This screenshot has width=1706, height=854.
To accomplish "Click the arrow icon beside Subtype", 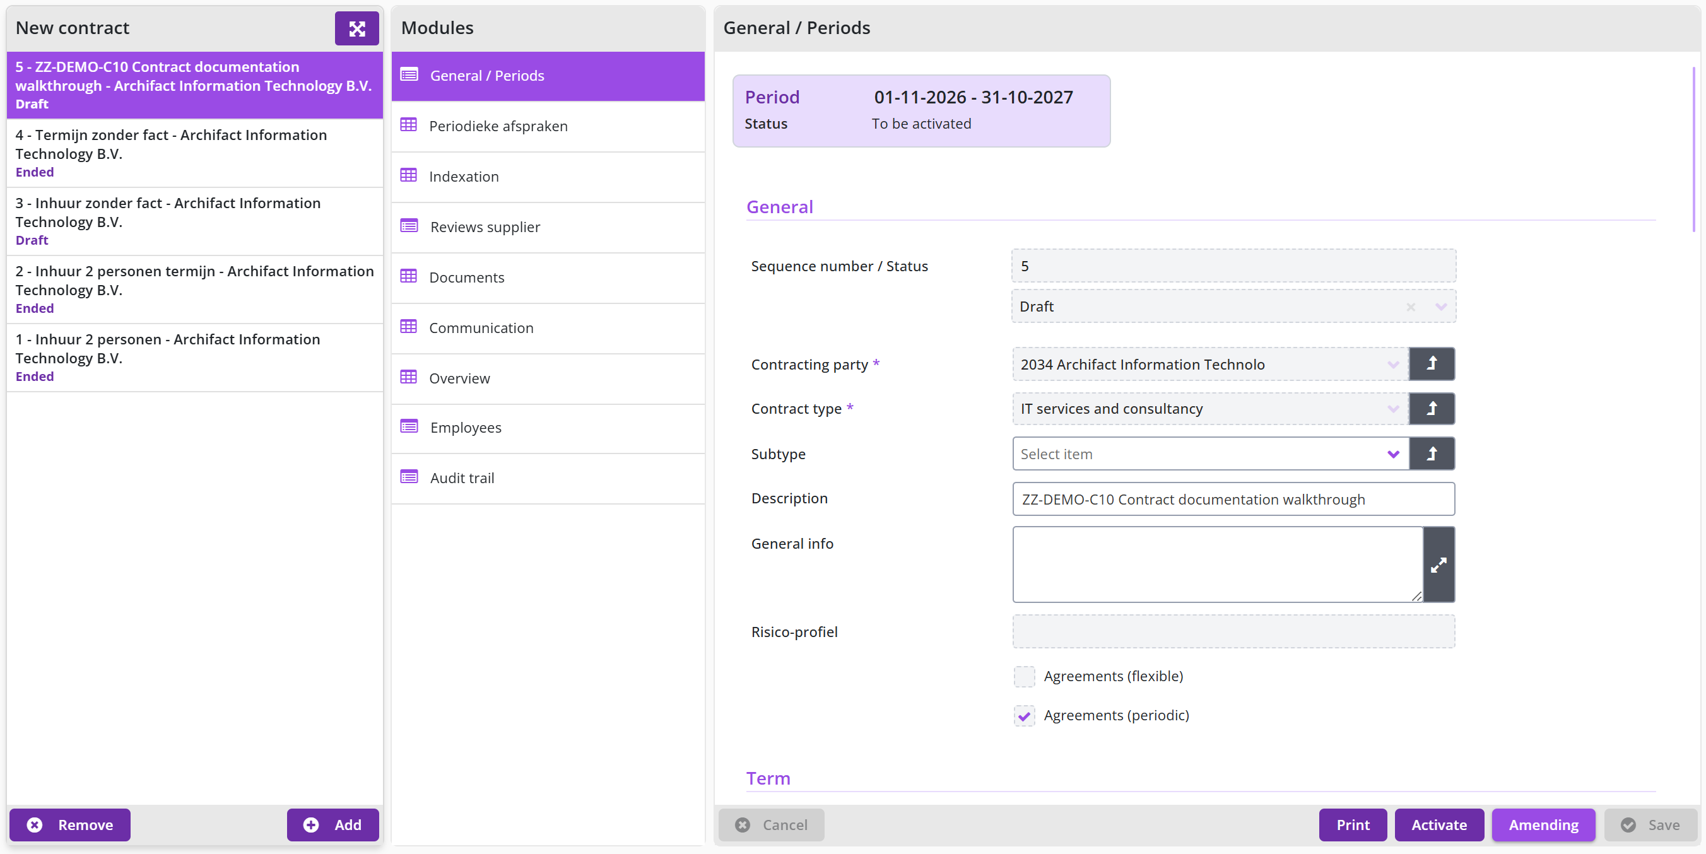I will pyautogui.click(x=1431, y=453).
